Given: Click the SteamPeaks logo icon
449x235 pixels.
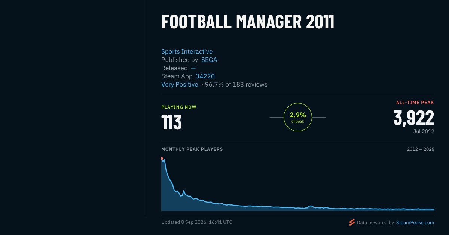Looking at the screenshot, I should pyautogui.click(x=352, y=223).
